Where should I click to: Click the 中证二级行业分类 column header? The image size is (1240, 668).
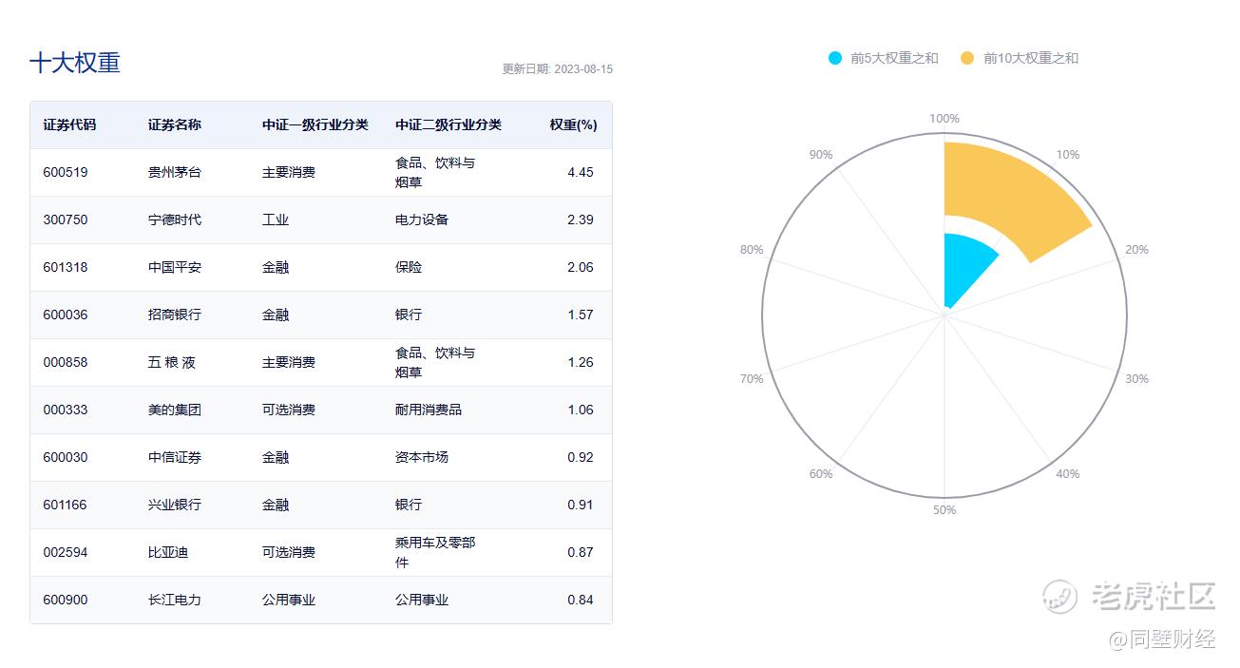(448, 124)
